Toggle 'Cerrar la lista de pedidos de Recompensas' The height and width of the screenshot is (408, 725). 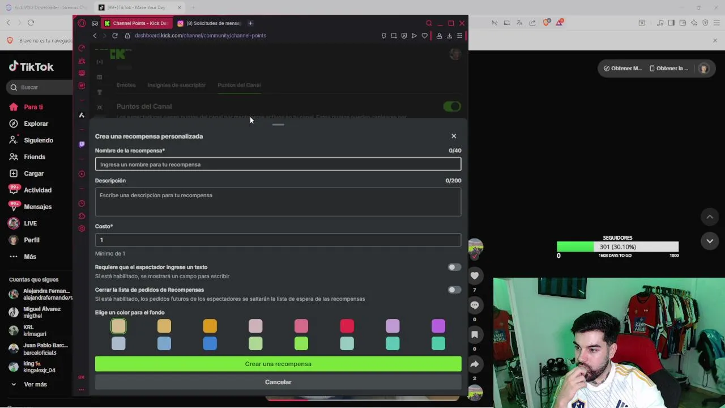pyautogui.click(x=454, y=290)
